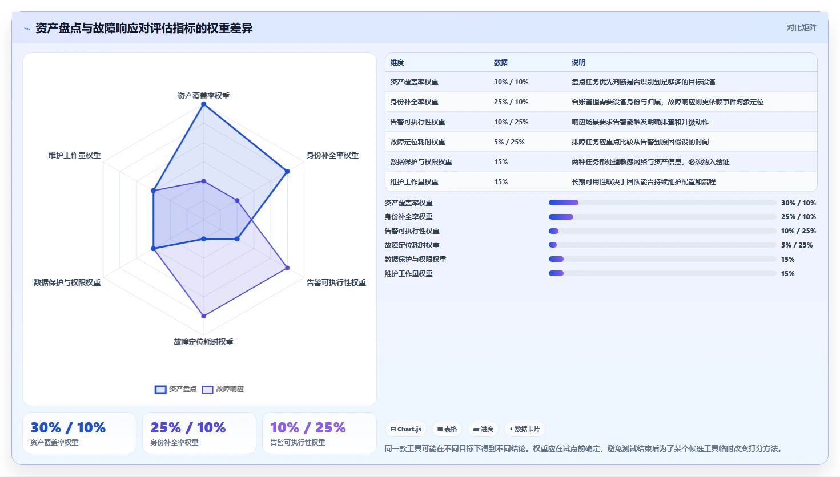Click the radar axis label 数据保护与权限权重
The width and height of the screenshot is (840, 477).
67,282
